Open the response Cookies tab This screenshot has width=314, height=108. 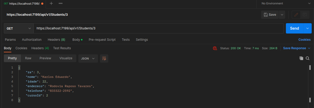pos(21,48)
